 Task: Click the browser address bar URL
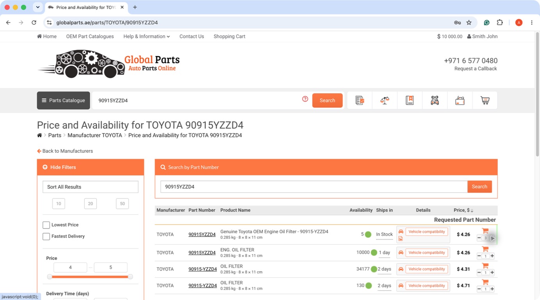click(107, 23)
